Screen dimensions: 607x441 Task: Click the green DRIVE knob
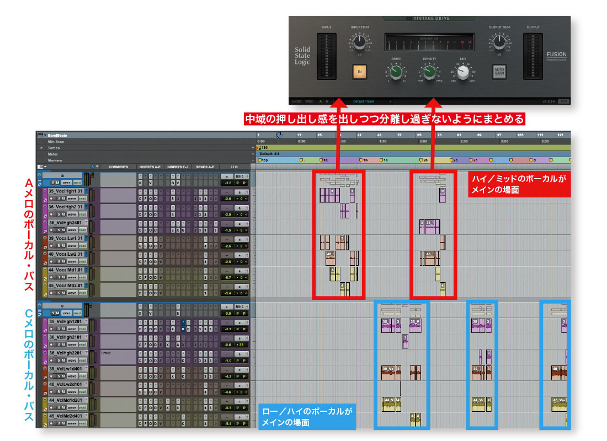[396, 72]
